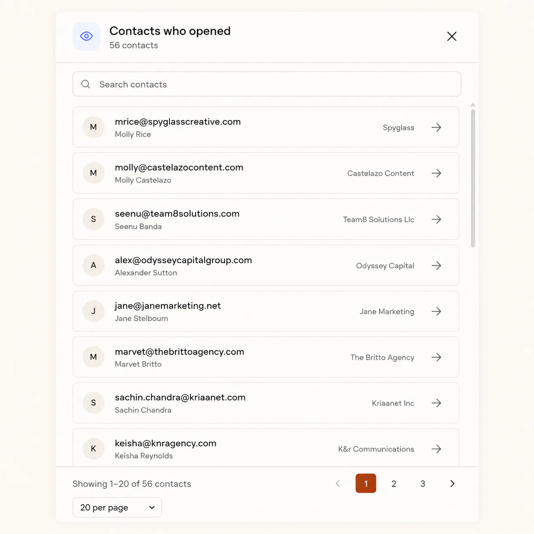Click the search magnifier icon

click(86, 84)
